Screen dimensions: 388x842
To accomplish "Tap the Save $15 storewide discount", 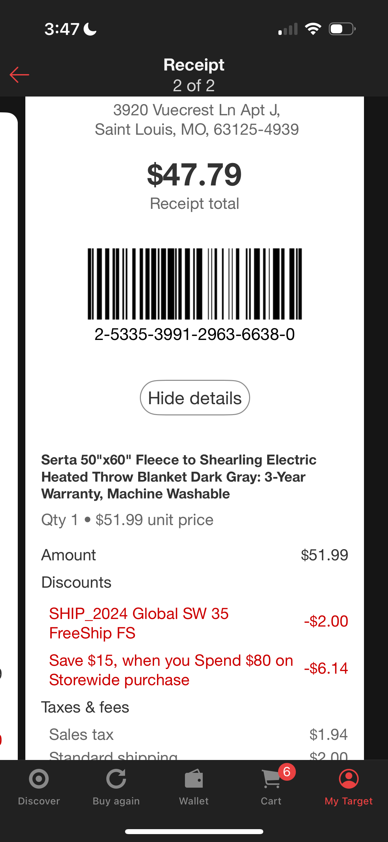I will pyautogui.click(x=198, y=670).
